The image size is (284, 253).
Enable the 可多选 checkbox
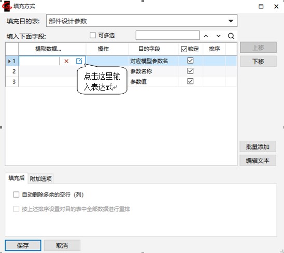[x=93, y=35]
